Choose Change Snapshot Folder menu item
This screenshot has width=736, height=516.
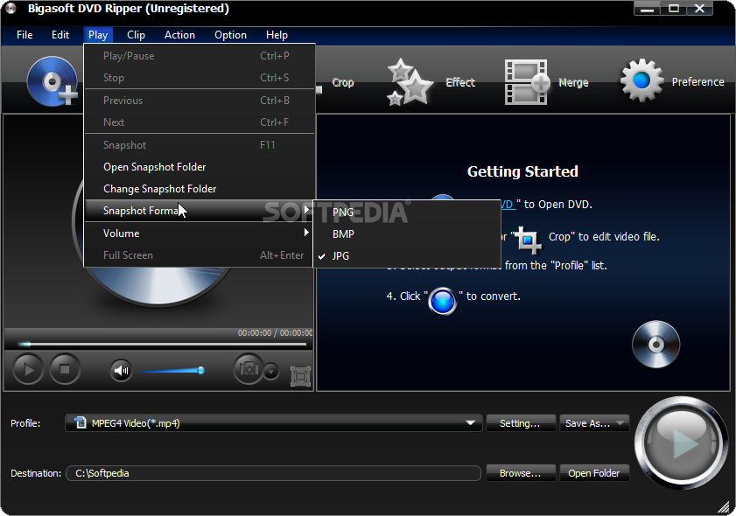[x=199, y=189]
